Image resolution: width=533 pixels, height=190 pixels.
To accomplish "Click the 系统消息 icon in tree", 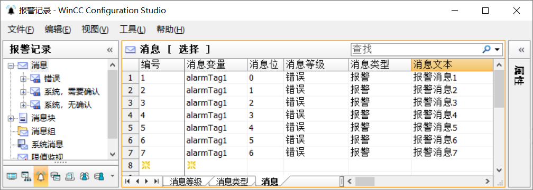I will coord(22,144).
